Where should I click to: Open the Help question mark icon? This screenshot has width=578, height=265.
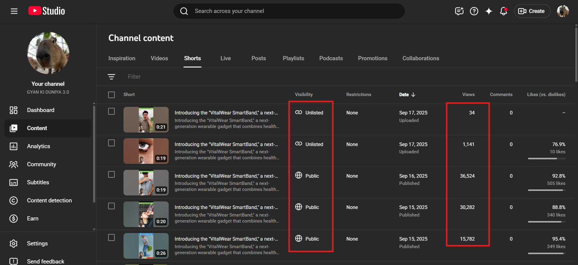[474, 11]
